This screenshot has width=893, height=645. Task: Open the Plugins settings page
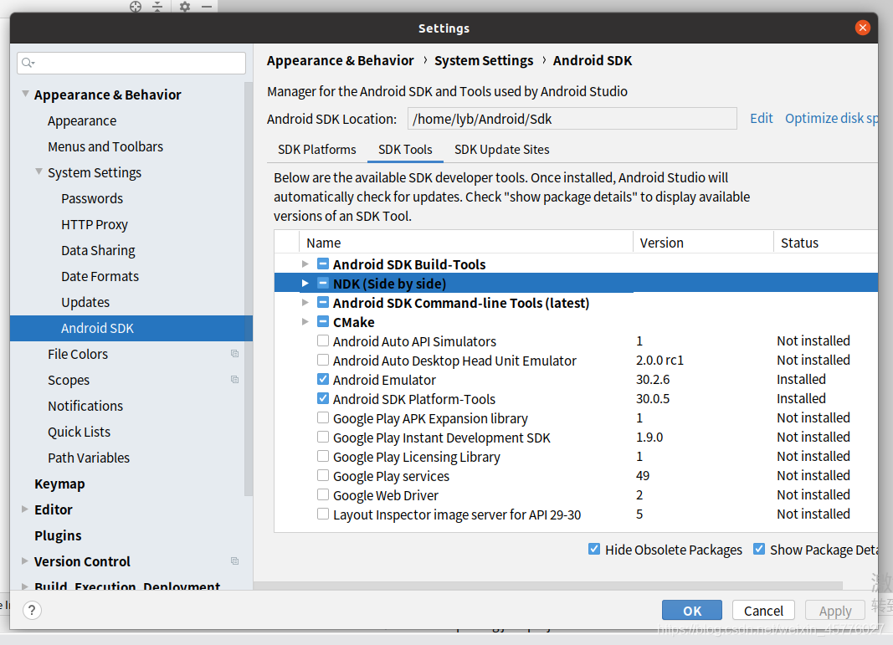[58, 535]
